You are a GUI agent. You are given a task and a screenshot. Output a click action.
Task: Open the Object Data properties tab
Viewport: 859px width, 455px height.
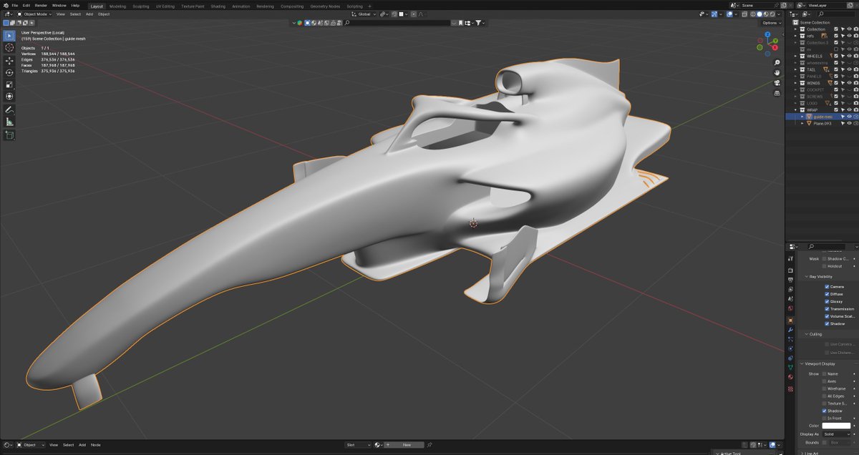coord(790,367)
